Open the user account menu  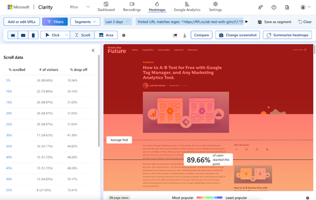305,8
